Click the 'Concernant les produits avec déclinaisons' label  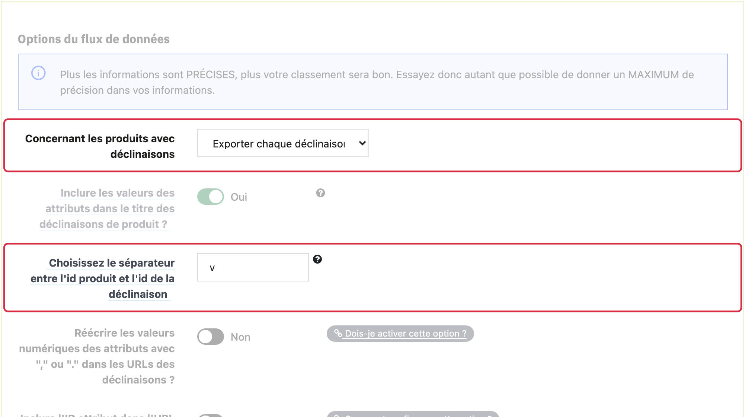(x=100, y=146)
